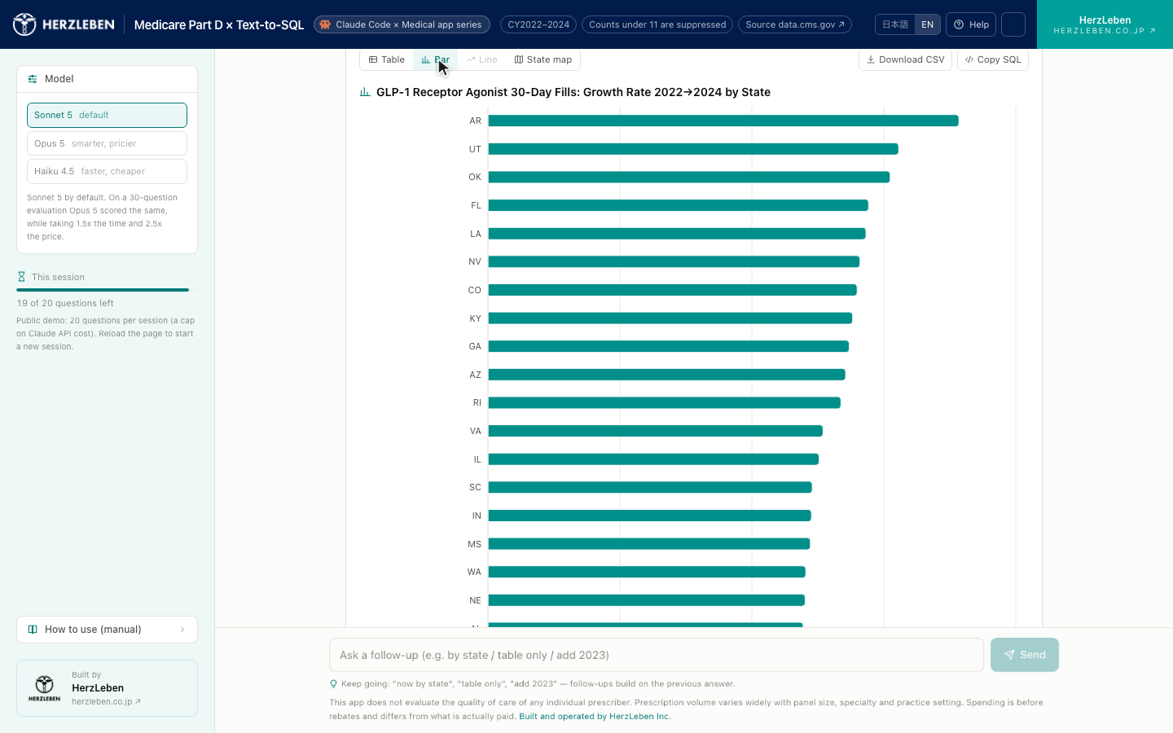
Task: Click the blank square button beside Help
Action: pos(1013,24)
